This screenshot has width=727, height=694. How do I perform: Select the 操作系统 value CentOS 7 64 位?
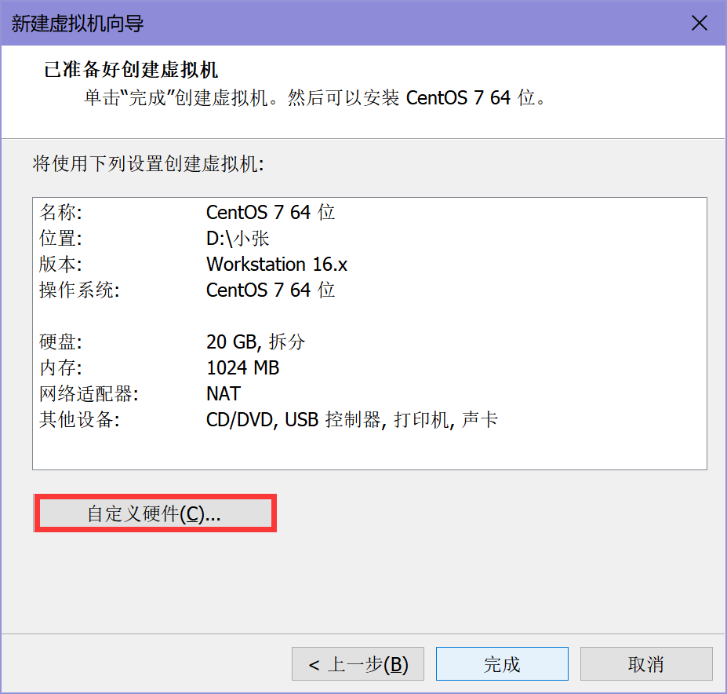coord(271,290)
